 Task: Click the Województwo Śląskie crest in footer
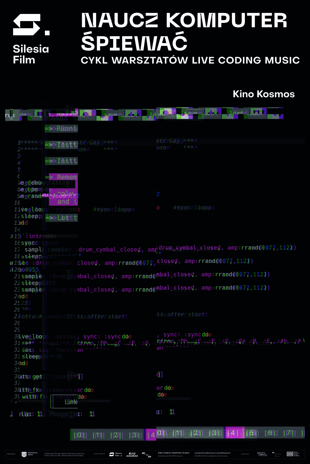(24, 454)
